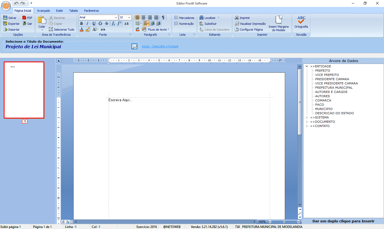Viewport: 384px width, 229px height.
Task: Click the zoom slider in status bar
Action: coord(284,222)
